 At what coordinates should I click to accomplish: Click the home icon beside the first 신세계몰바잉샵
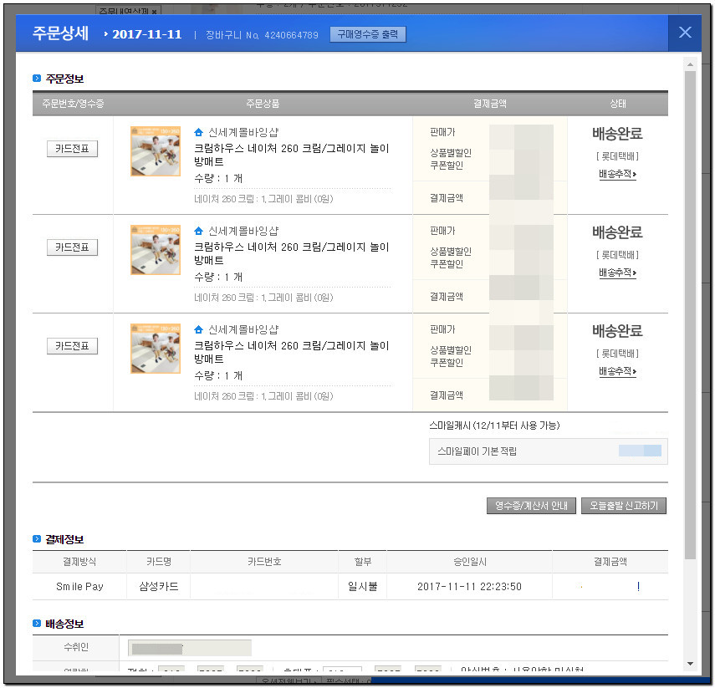tap(198, 132)
